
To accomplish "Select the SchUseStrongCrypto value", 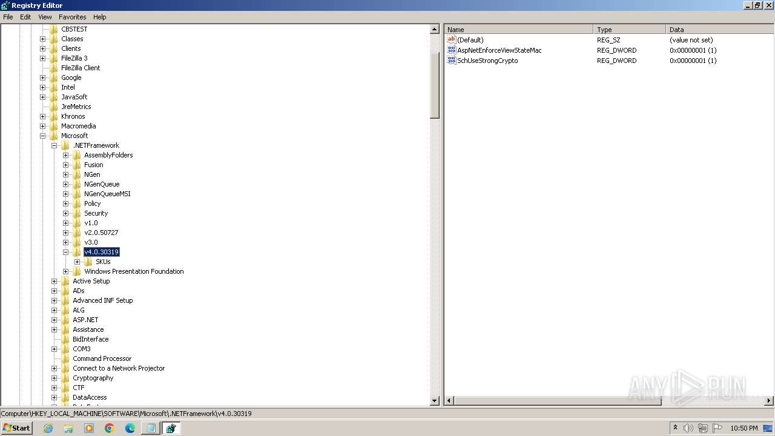I will (x=487, y=61).
